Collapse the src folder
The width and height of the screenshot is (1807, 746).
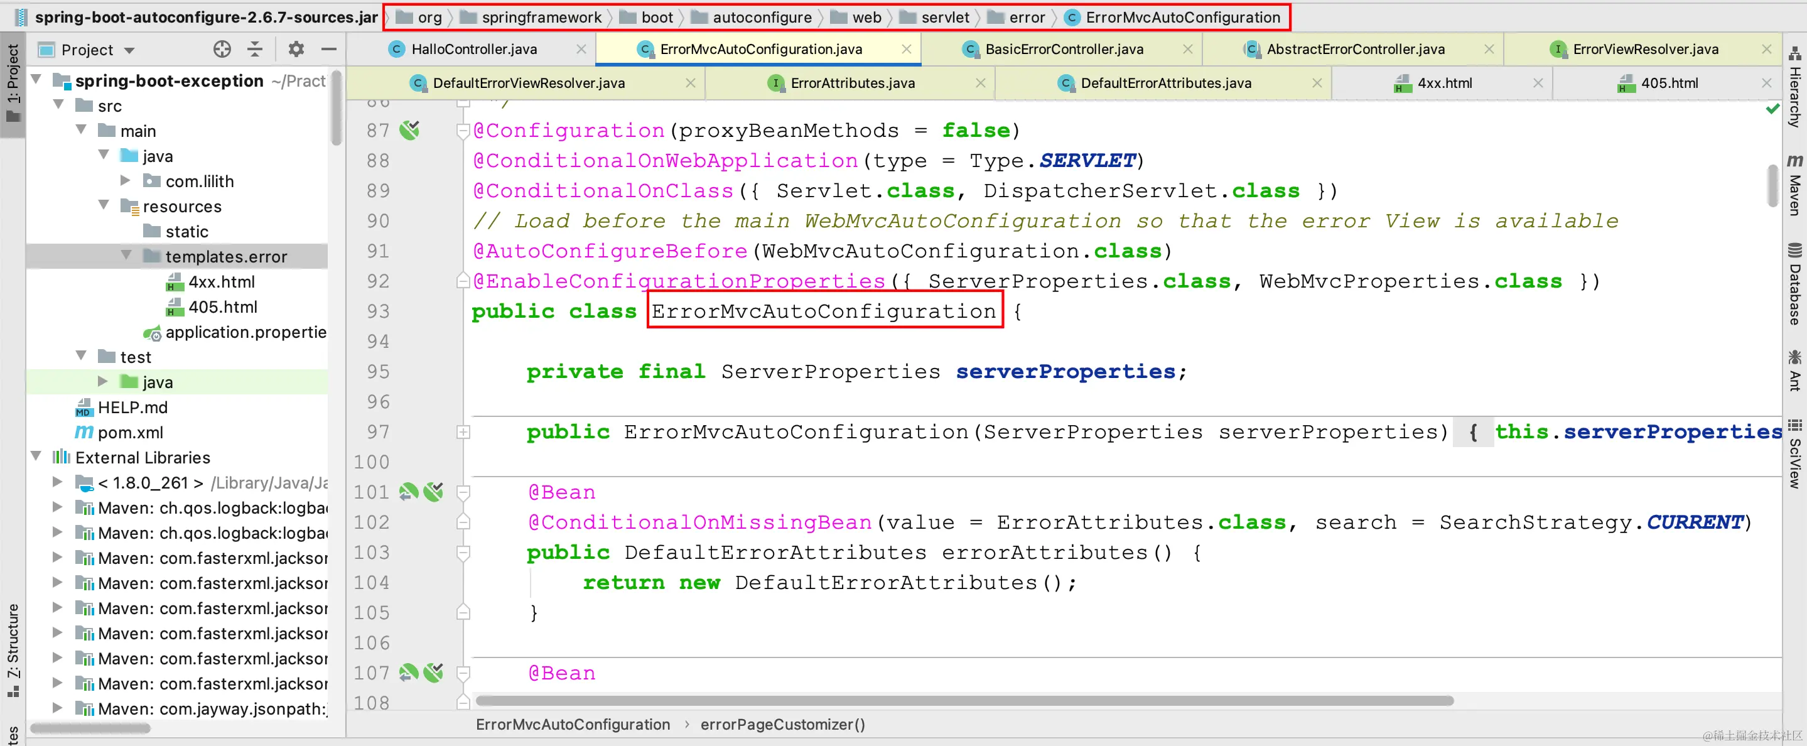[x=59, y=105]
